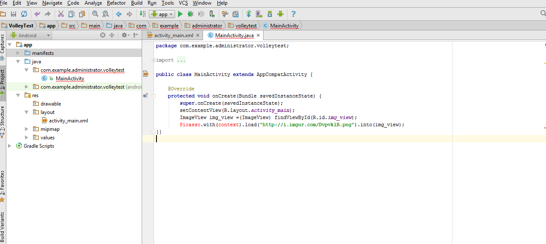Image resolution: width=546 pixels, height=244 pixels.
Task: Open the Android project view dropdown
Action: (x=30, y=35)
